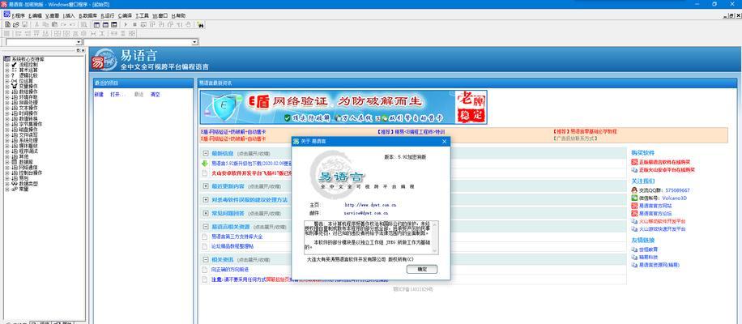This screenshot has width=742, height=324.
Task: Click the first window-layout toolbar icon
Action: (96, 24)
